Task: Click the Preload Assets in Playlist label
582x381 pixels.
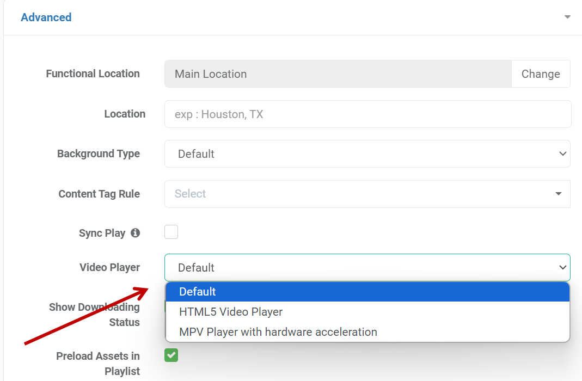Action: click(98, 364)
